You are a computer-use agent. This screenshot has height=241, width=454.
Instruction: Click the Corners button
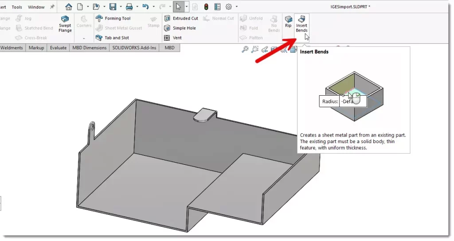84,22
